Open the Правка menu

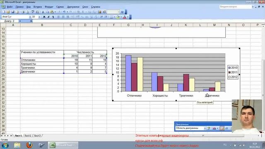point(19,7)
